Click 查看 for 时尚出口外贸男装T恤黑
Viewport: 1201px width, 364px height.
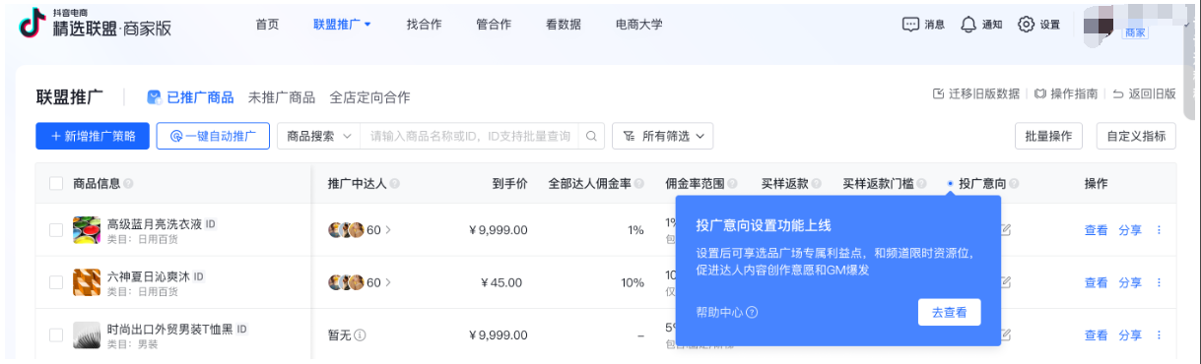point(1096,335)
